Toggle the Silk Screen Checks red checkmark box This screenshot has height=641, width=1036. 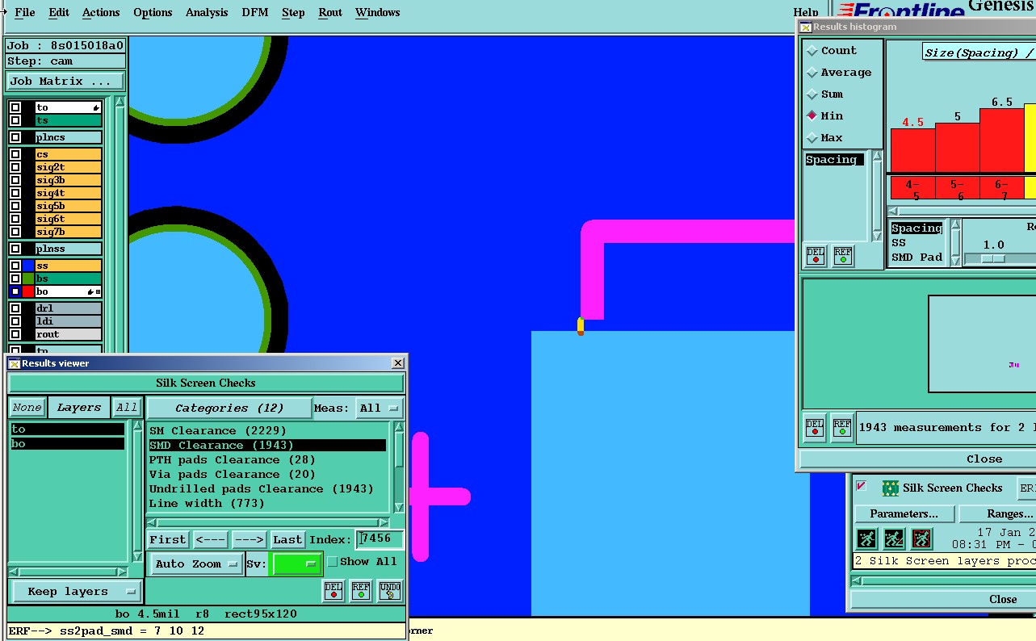(x=862, y=486)
